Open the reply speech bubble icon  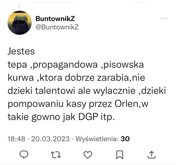click(x=24, y=155)
